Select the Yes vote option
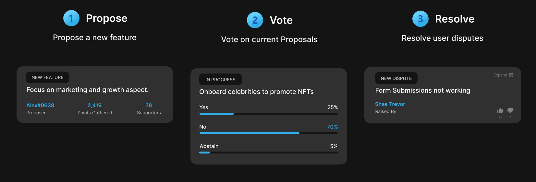 coord(204,107)
